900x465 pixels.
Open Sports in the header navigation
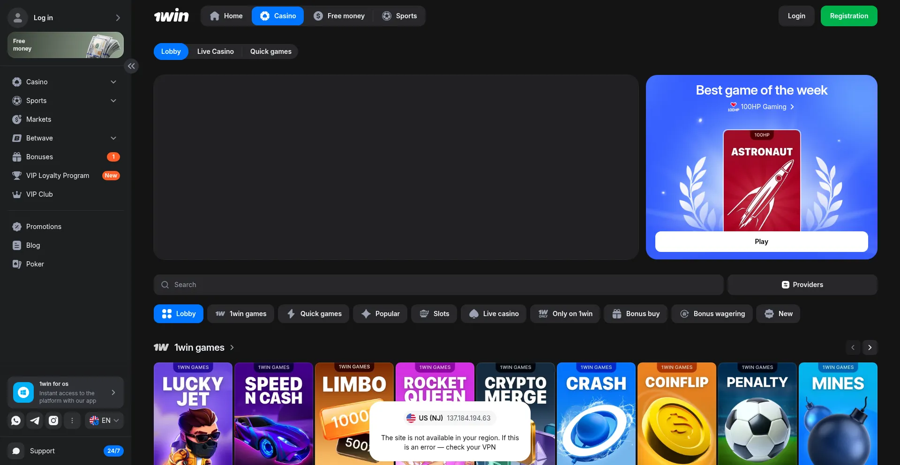click(x=399, y=16)
